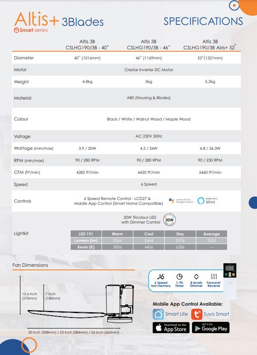This screenshot has height=355, width=257.
Task: Click the 2044 lumens cell
Action: [x=117, y=241]
